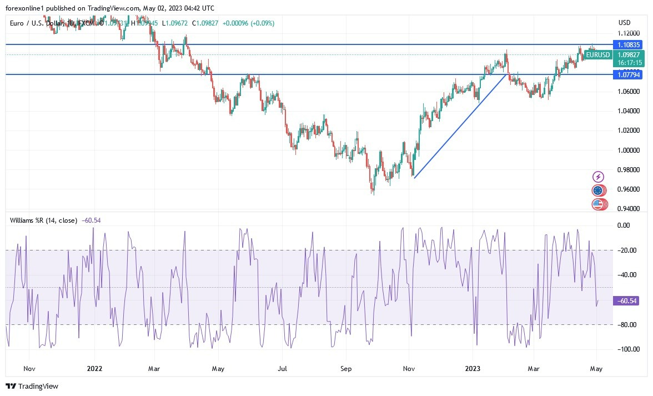The width and height of the screenshot is (653, 396).
Task: Open the US flag economic events icon
Action: click(597, 204)
